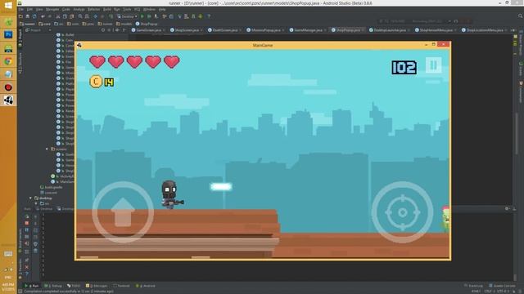524x294 pixels.
Task: Tap the jump arrow circle in the game
Action: (123, 212)
